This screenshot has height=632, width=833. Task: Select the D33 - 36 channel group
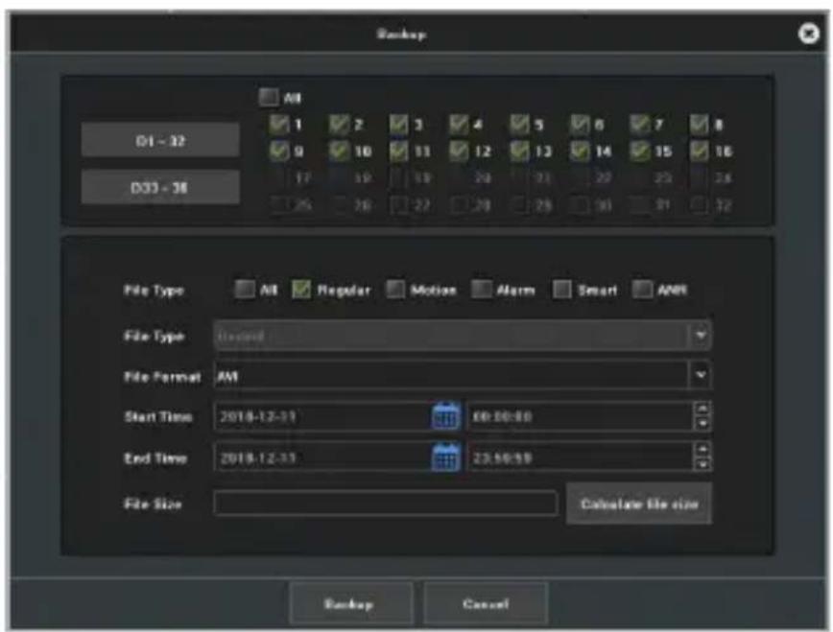tap(160, 187)
